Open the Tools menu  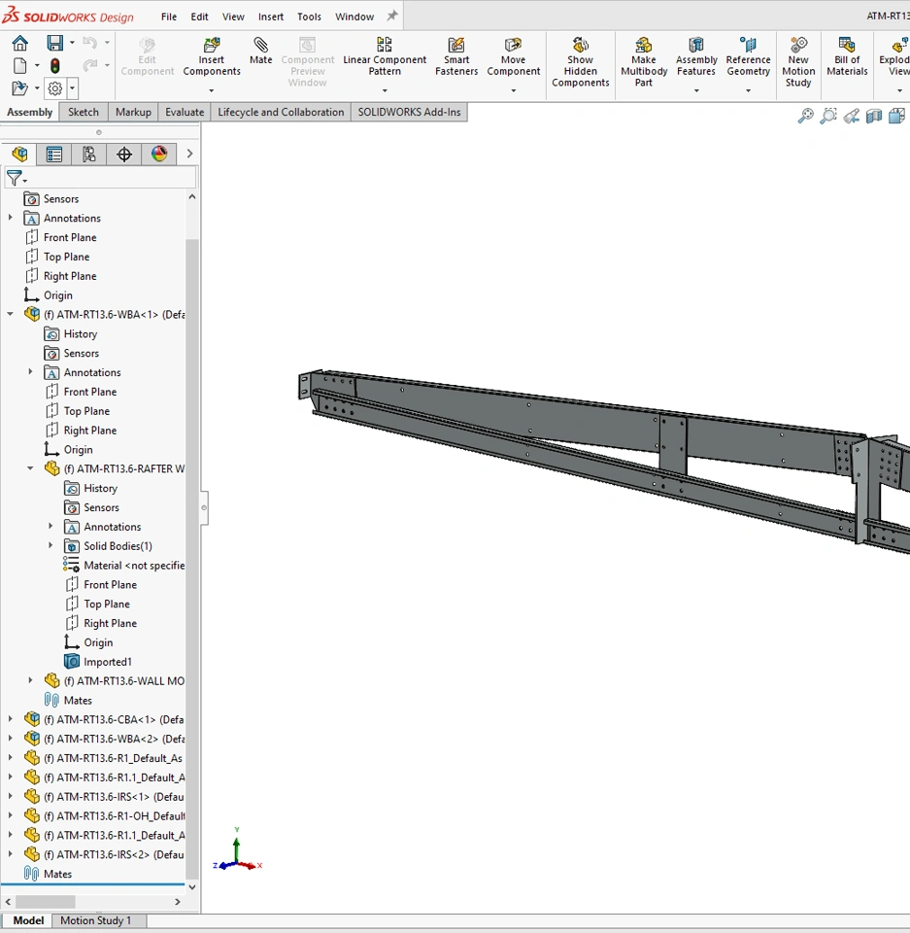tap(309, 17)
